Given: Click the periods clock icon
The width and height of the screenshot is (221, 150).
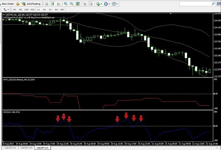Looking at the screenshot, I should click(106, 4).
